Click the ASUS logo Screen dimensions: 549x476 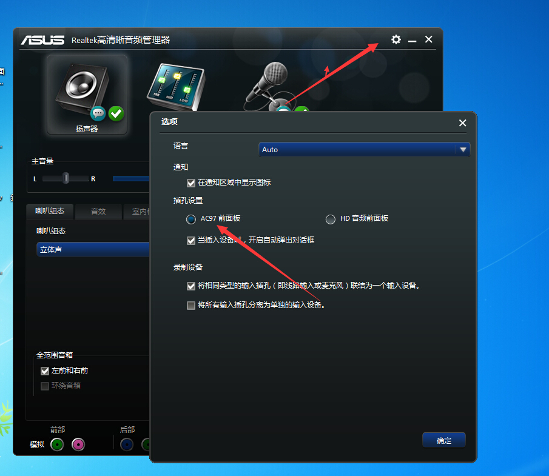pyautogui.click(x=42, y=40)
